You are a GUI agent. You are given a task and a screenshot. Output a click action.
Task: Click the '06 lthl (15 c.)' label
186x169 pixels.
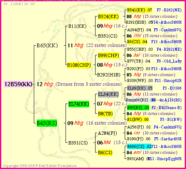pyautogui.click(x=112, y=143)
